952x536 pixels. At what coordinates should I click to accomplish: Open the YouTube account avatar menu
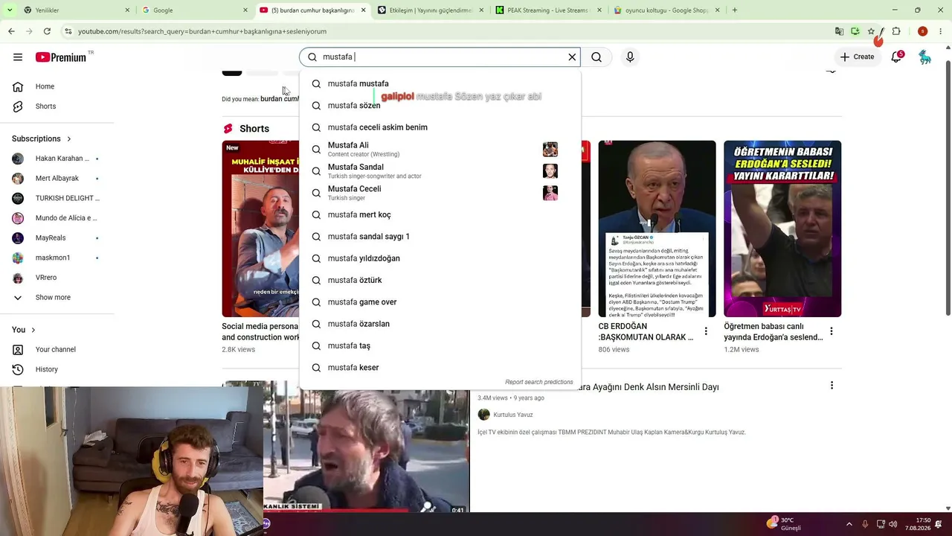(x=924, y=57)
